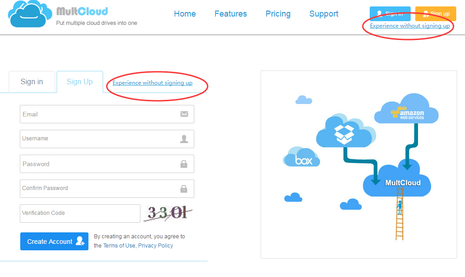
Task: Click the Create Account button
Action: 54,242
